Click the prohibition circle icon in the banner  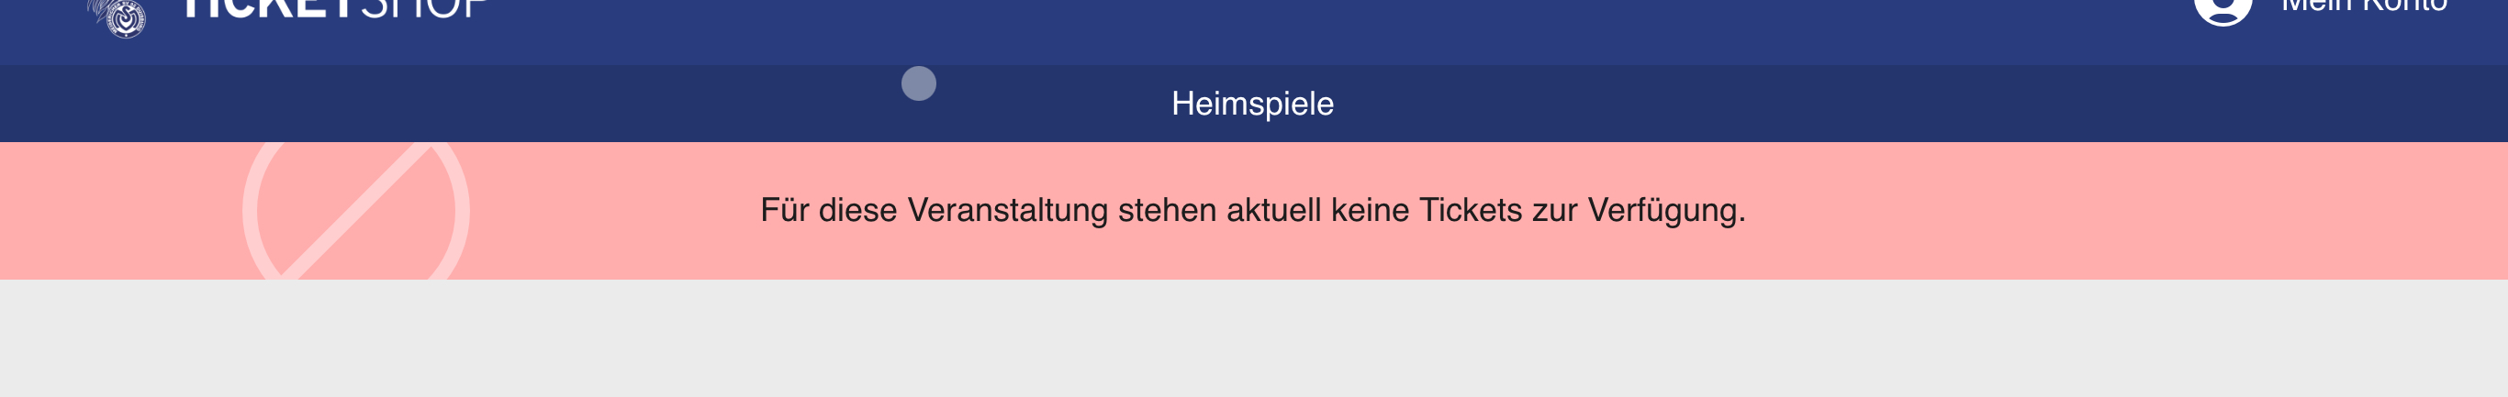[356, 211]
